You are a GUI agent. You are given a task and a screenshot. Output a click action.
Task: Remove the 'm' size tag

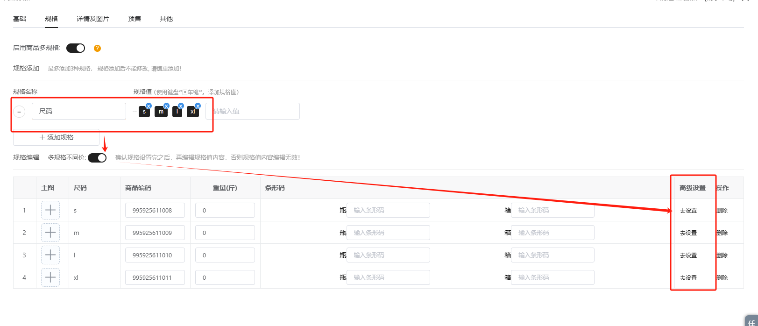166,106
